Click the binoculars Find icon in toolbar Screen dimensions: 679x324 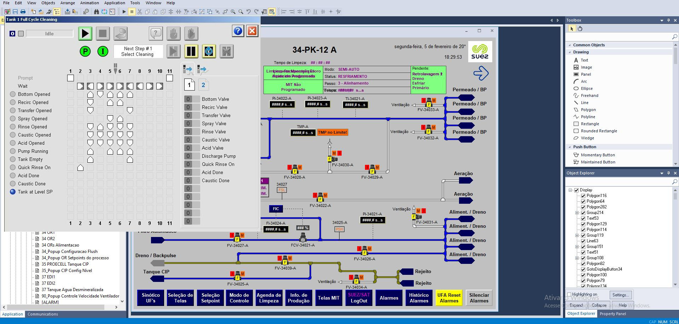click(97, 12)
